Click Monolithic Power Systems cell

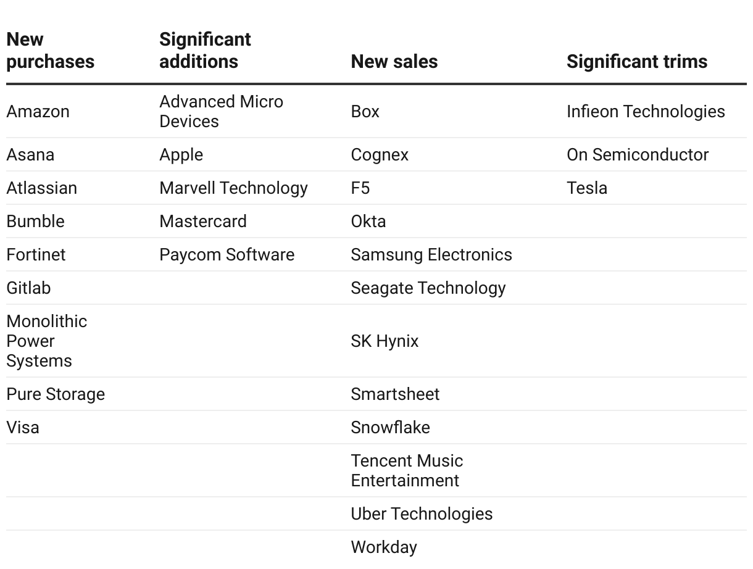coord(46,341)
